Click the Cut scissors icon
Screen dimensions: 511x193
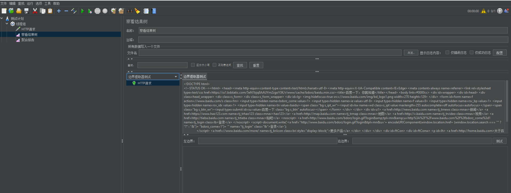pos(35,11)
